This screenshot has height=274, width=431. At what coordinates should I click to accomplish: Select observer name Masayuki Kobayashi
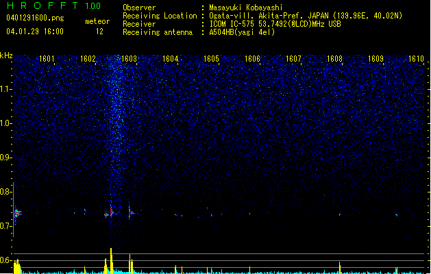coord(246,8)
